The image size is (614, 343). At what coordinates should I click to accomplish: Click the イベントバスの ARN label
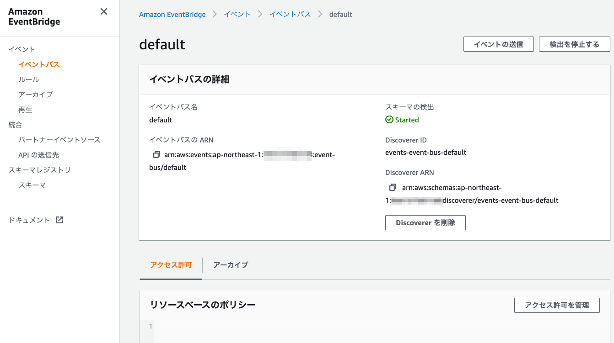pos(181,140)
